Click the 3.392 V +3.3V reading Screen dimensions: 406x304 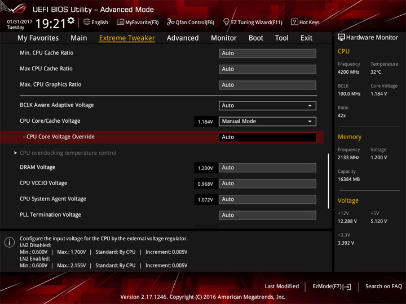346,243
